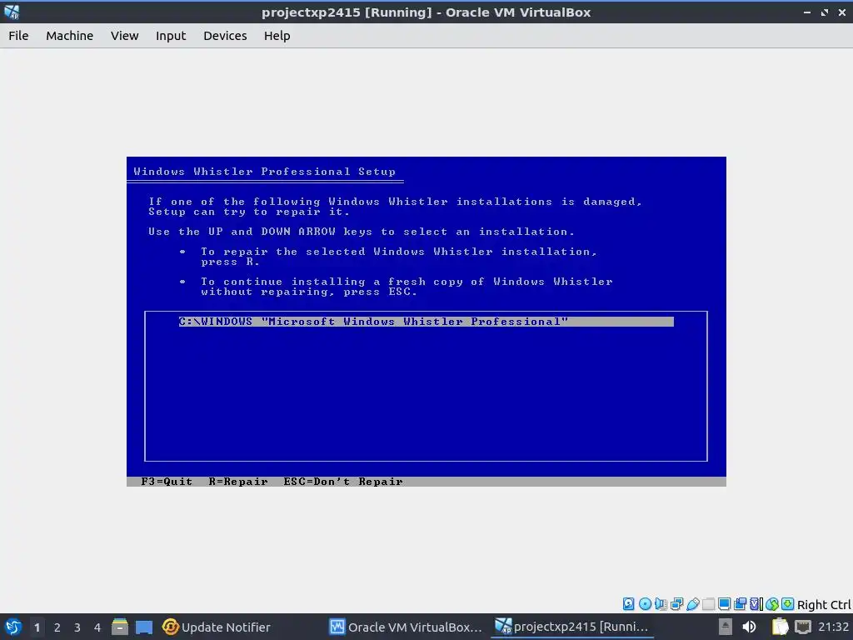Click the VirtualBox window icon in title bar

12,12
